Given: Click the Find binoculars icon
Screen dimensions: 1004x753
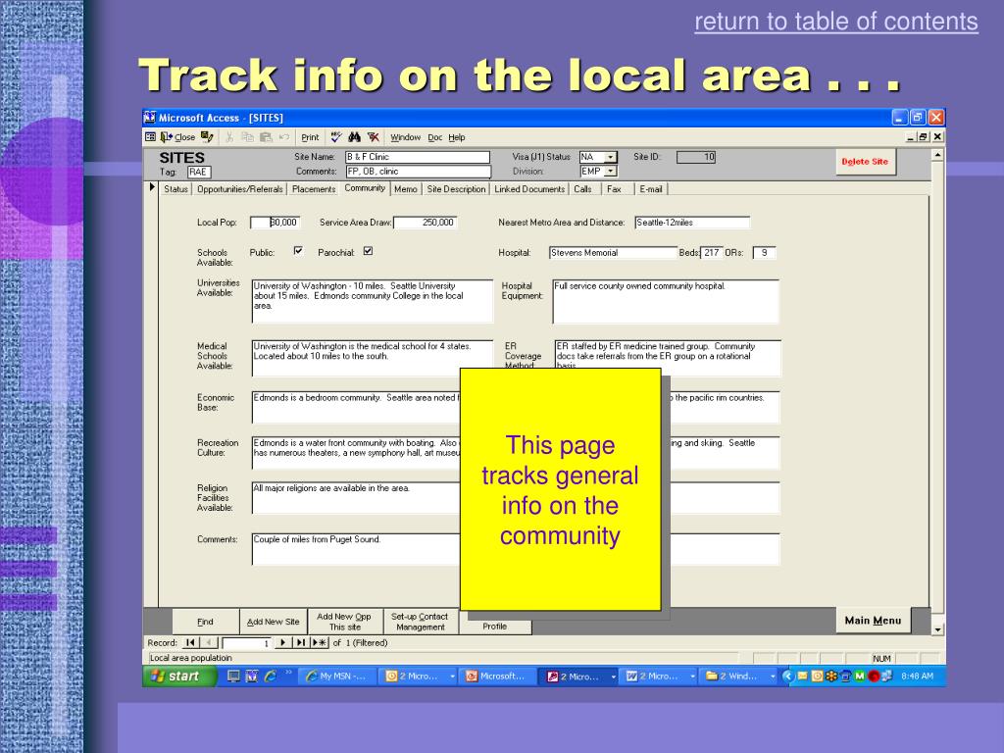Looking at the screenshot, I should pyautogui.click(x=355, y=137).
